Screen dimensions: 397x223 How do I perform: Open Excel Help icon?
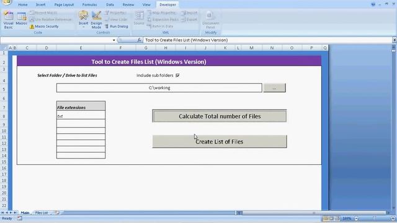(x=373, y=4)
